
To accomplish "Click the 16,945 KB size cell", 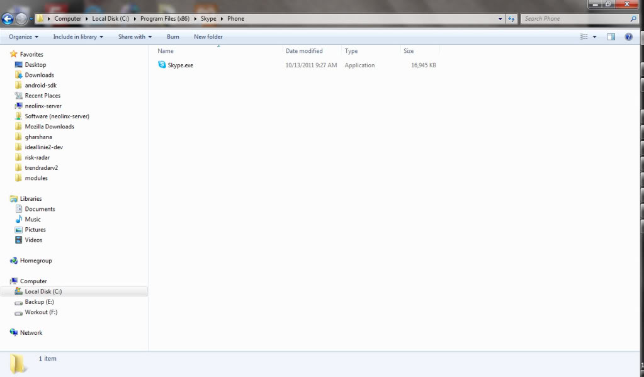I will (x=424, y=65).
